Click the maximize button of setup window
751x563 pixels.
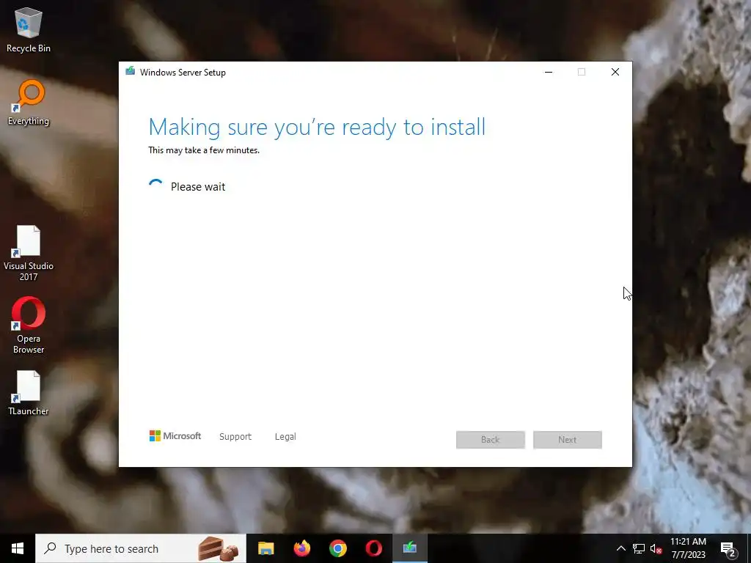coord(582,72)
